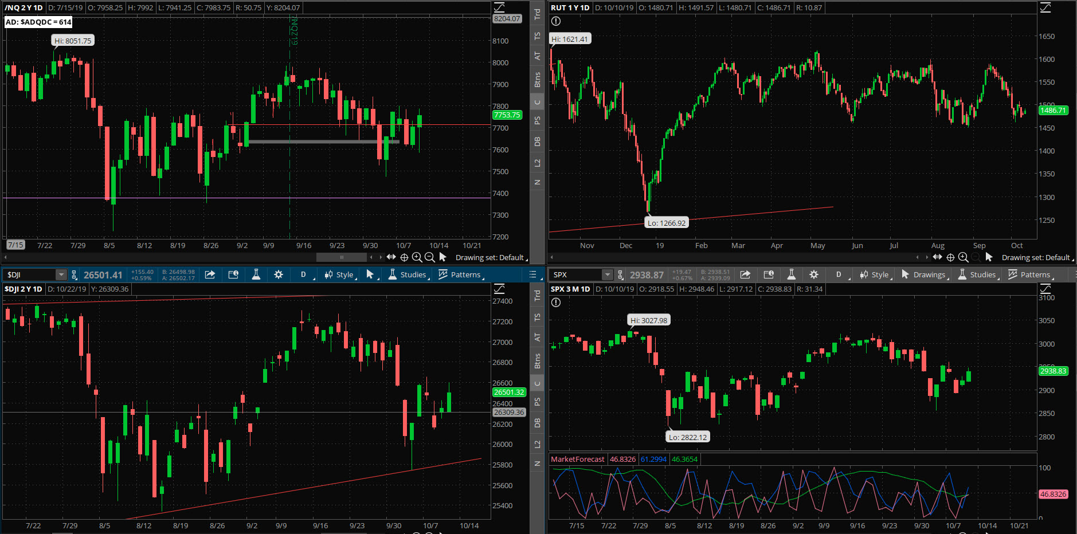Open the list menu icon in $DJI toolbar
The width and height of the screenshot is (1077, 534).
pyautogui.click(x=532, y=274)
